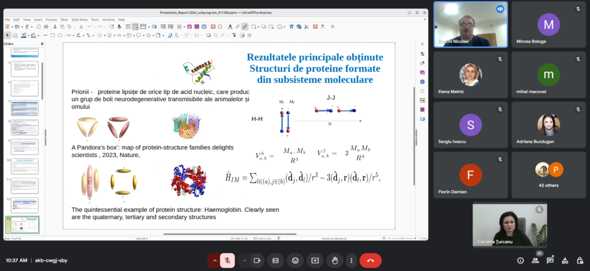Expand video settings arrow beside camera
This screenshot has width=590, height=271.
(244, 261)
